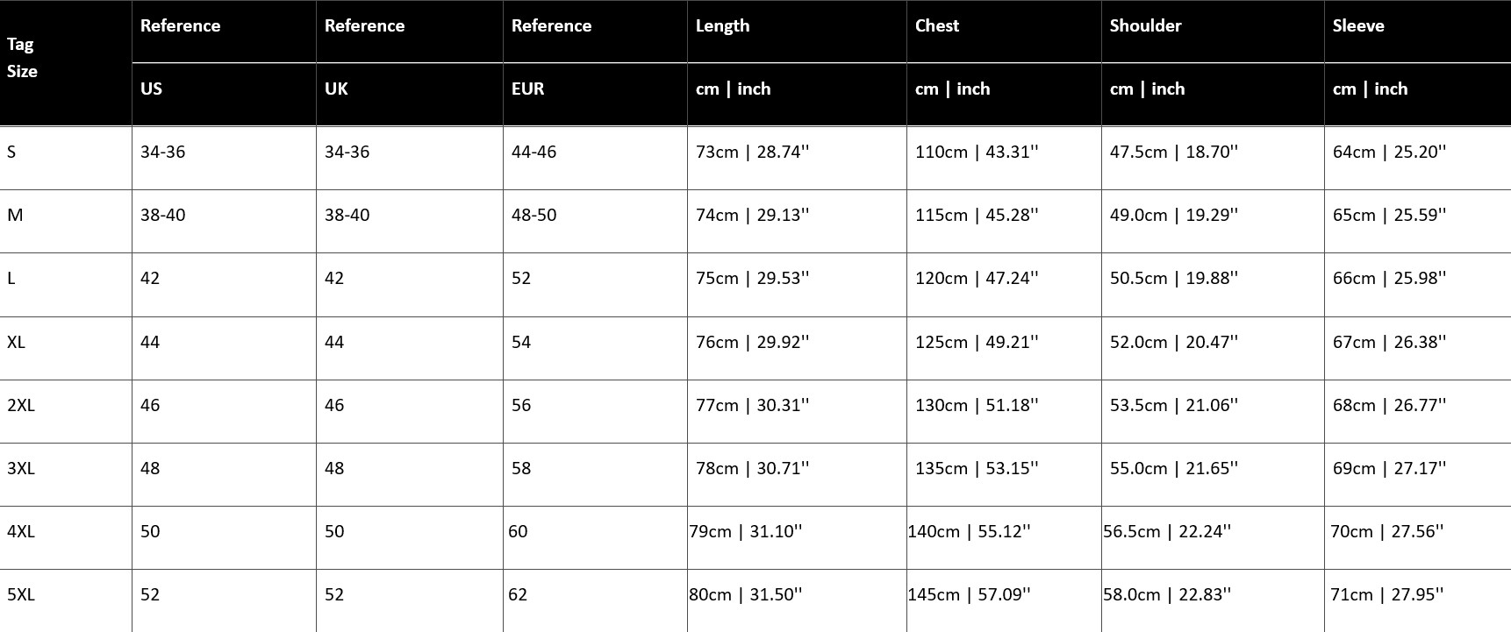Click the US reference subheader
The image size is (1511, 632).
pyautogui.click(x=152, y=89)
